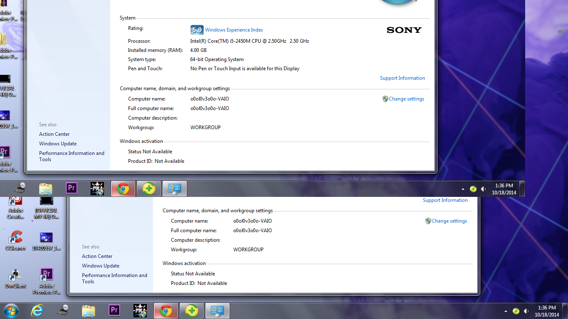The width and height of the screenshot is (568, 319).
Task: Click green plus tray icon in bottom taskbar
Action: tap(516, 311)
